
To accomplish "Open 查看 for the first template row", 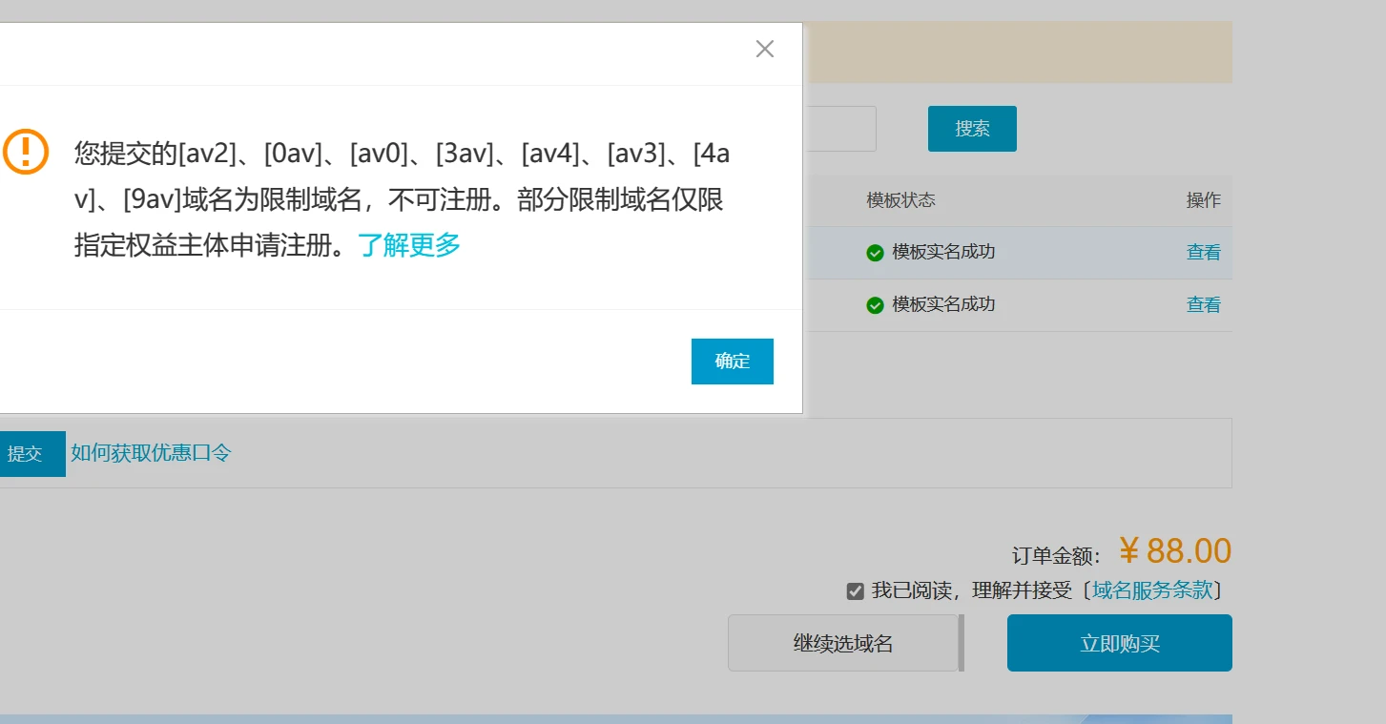I will click(x=1203, y=253).
